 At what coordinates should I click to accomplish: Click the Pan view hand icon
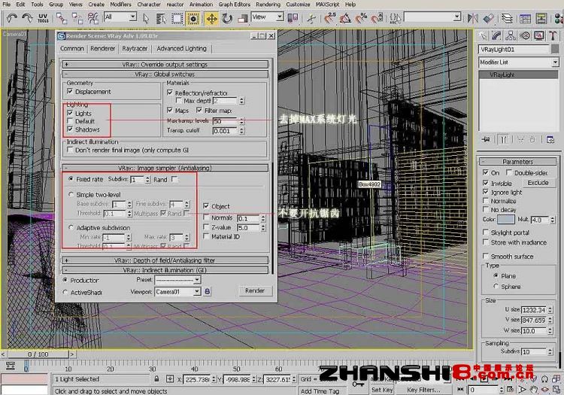tap(533, 389)
